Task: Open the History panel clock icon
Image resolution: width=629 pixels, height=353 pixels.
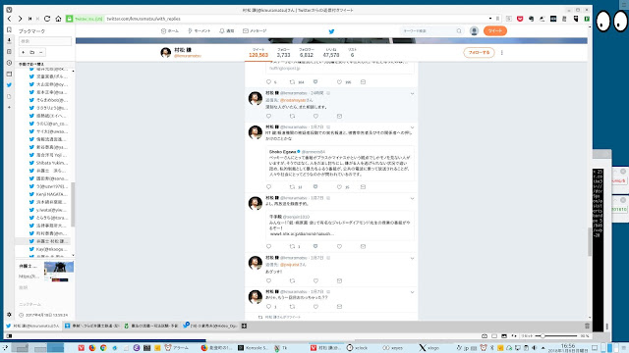Action: [x=9, y=63]
